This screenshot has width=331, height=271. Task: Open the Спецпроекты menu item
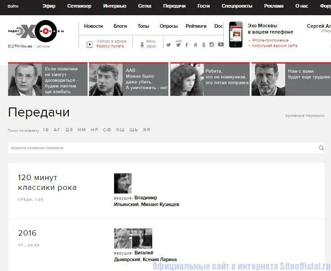click(237, 6)
